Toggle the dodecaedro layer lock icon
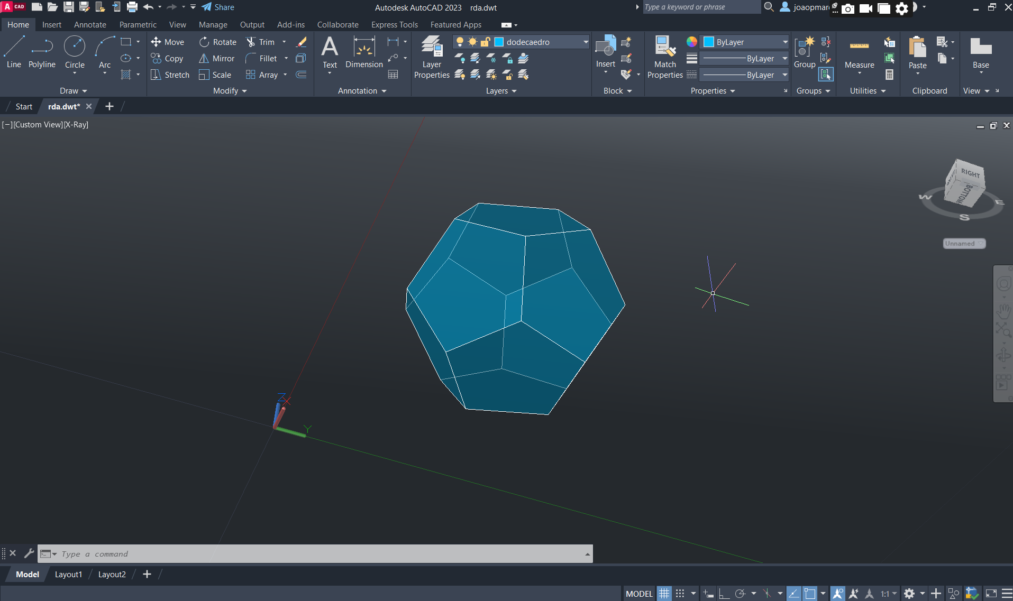This screenshot has width=1013, height=601. click(485, 42)
